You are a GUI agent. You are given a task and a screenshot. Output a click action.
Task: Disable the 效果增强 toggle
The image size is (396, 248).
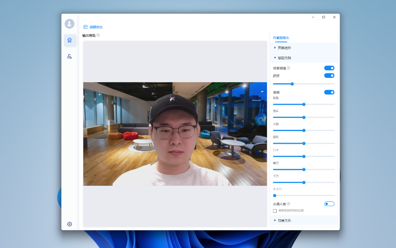[329, 68]
